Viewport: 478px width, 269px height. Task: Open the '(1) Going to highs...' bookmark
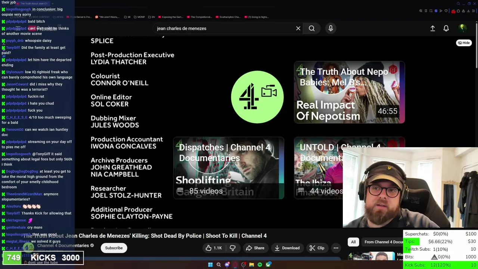click(x=257, y=17)
